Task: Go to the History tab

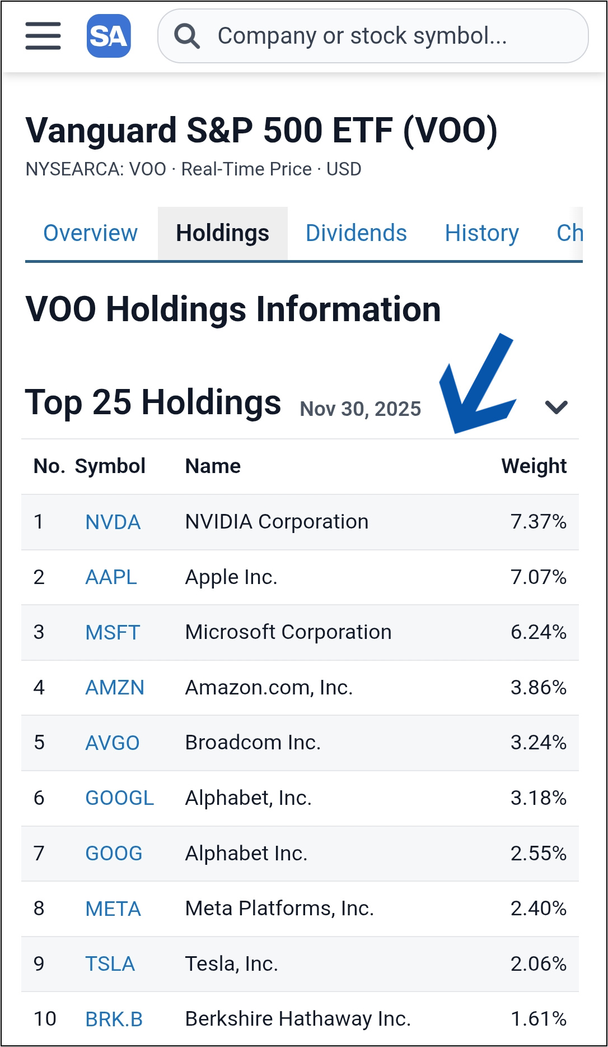Action: click(x=481, y=233)
